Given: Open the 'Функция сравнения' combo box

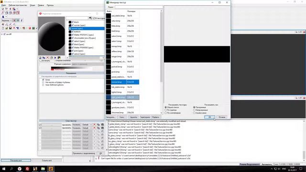Looking at the screenshot, I should 87,64.
